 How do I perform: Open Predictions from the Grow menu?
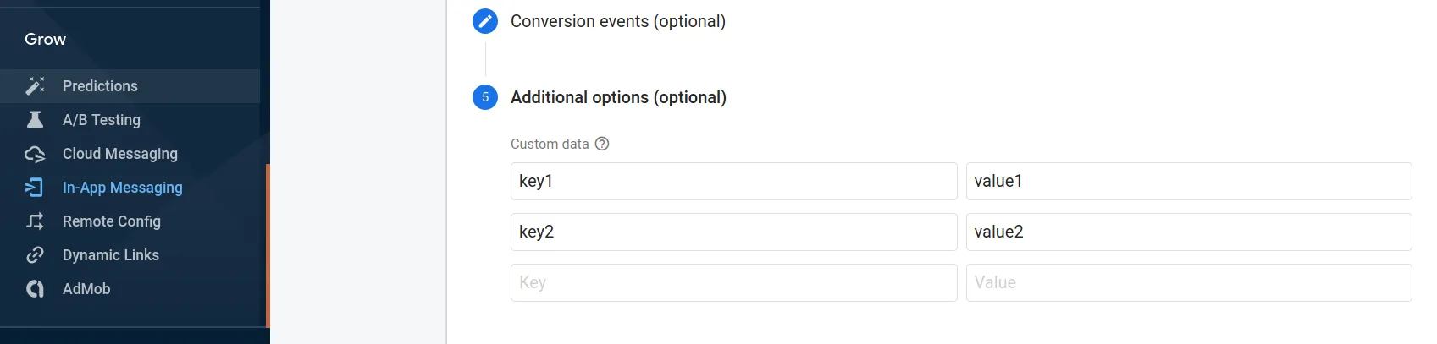click(100, 86)
